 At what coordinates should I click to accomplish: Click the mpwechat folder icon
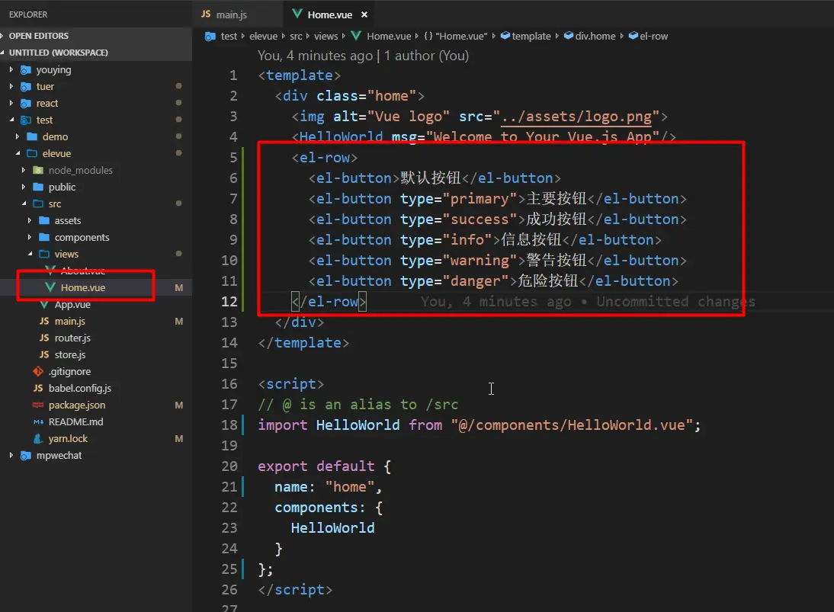25,455
